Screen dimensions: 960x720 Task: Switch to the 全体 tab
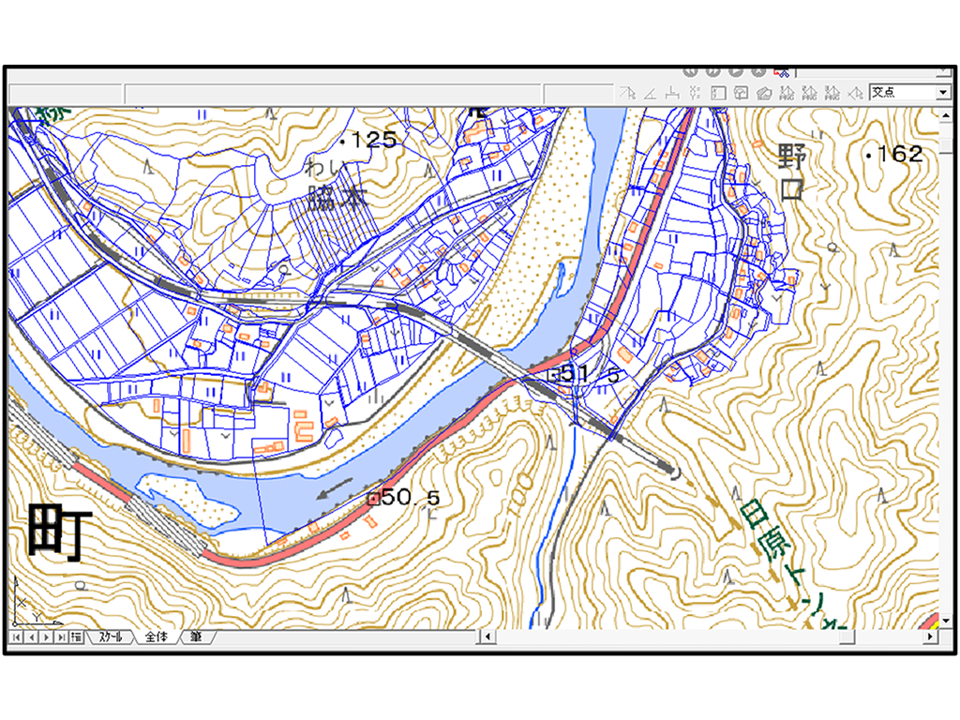(x=157, y=637)
